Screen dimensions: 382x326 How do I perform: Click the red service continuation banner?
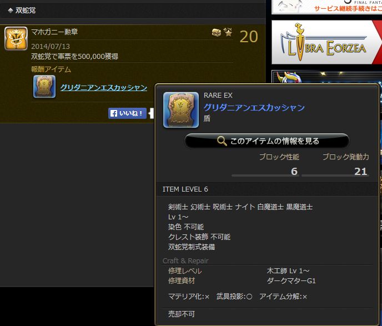pos(326,7)
